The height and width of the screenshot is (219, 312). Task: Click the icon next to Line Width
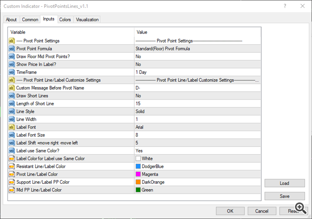coord(12,119)
